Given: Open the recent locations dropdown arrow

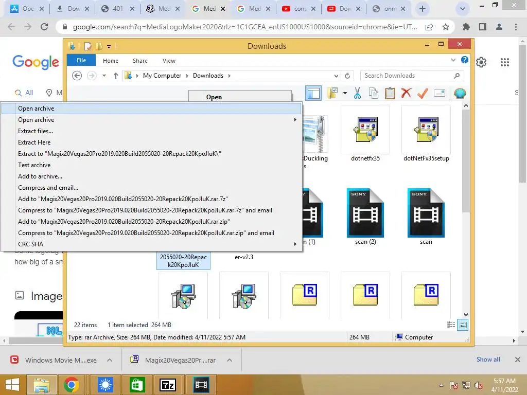Looking at the screenshot, I should 104,76.
